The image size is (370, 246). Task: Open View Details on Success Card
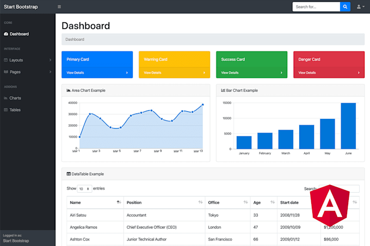click(x=230, y=72)
